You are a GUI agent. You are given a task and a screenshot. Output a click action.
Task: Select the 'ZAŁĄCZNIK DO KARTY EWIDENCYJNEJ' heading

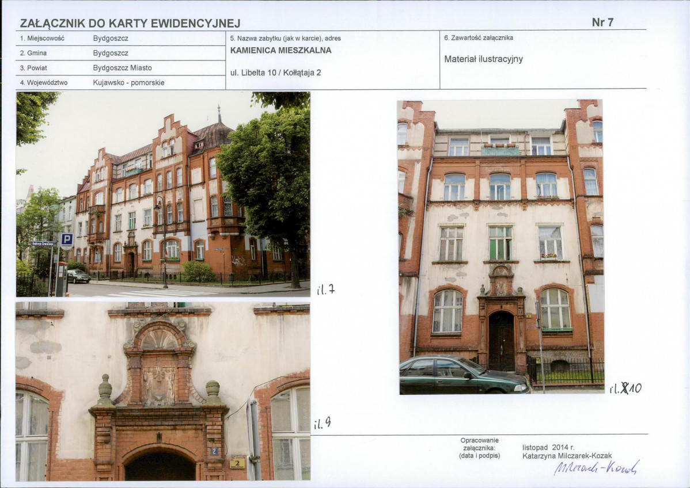(130, 24)
